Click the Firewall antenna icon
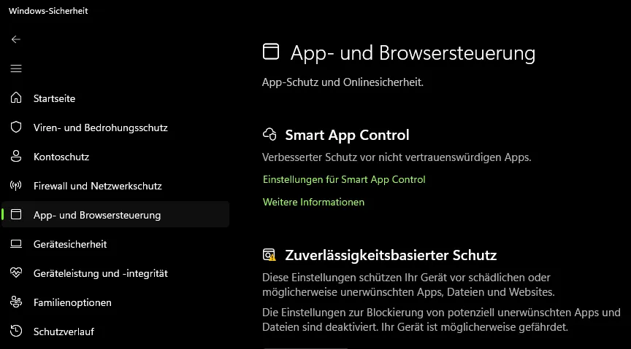The width and height of the screenshot is (631, 349). pyautogui.click(x=16, y=186)
